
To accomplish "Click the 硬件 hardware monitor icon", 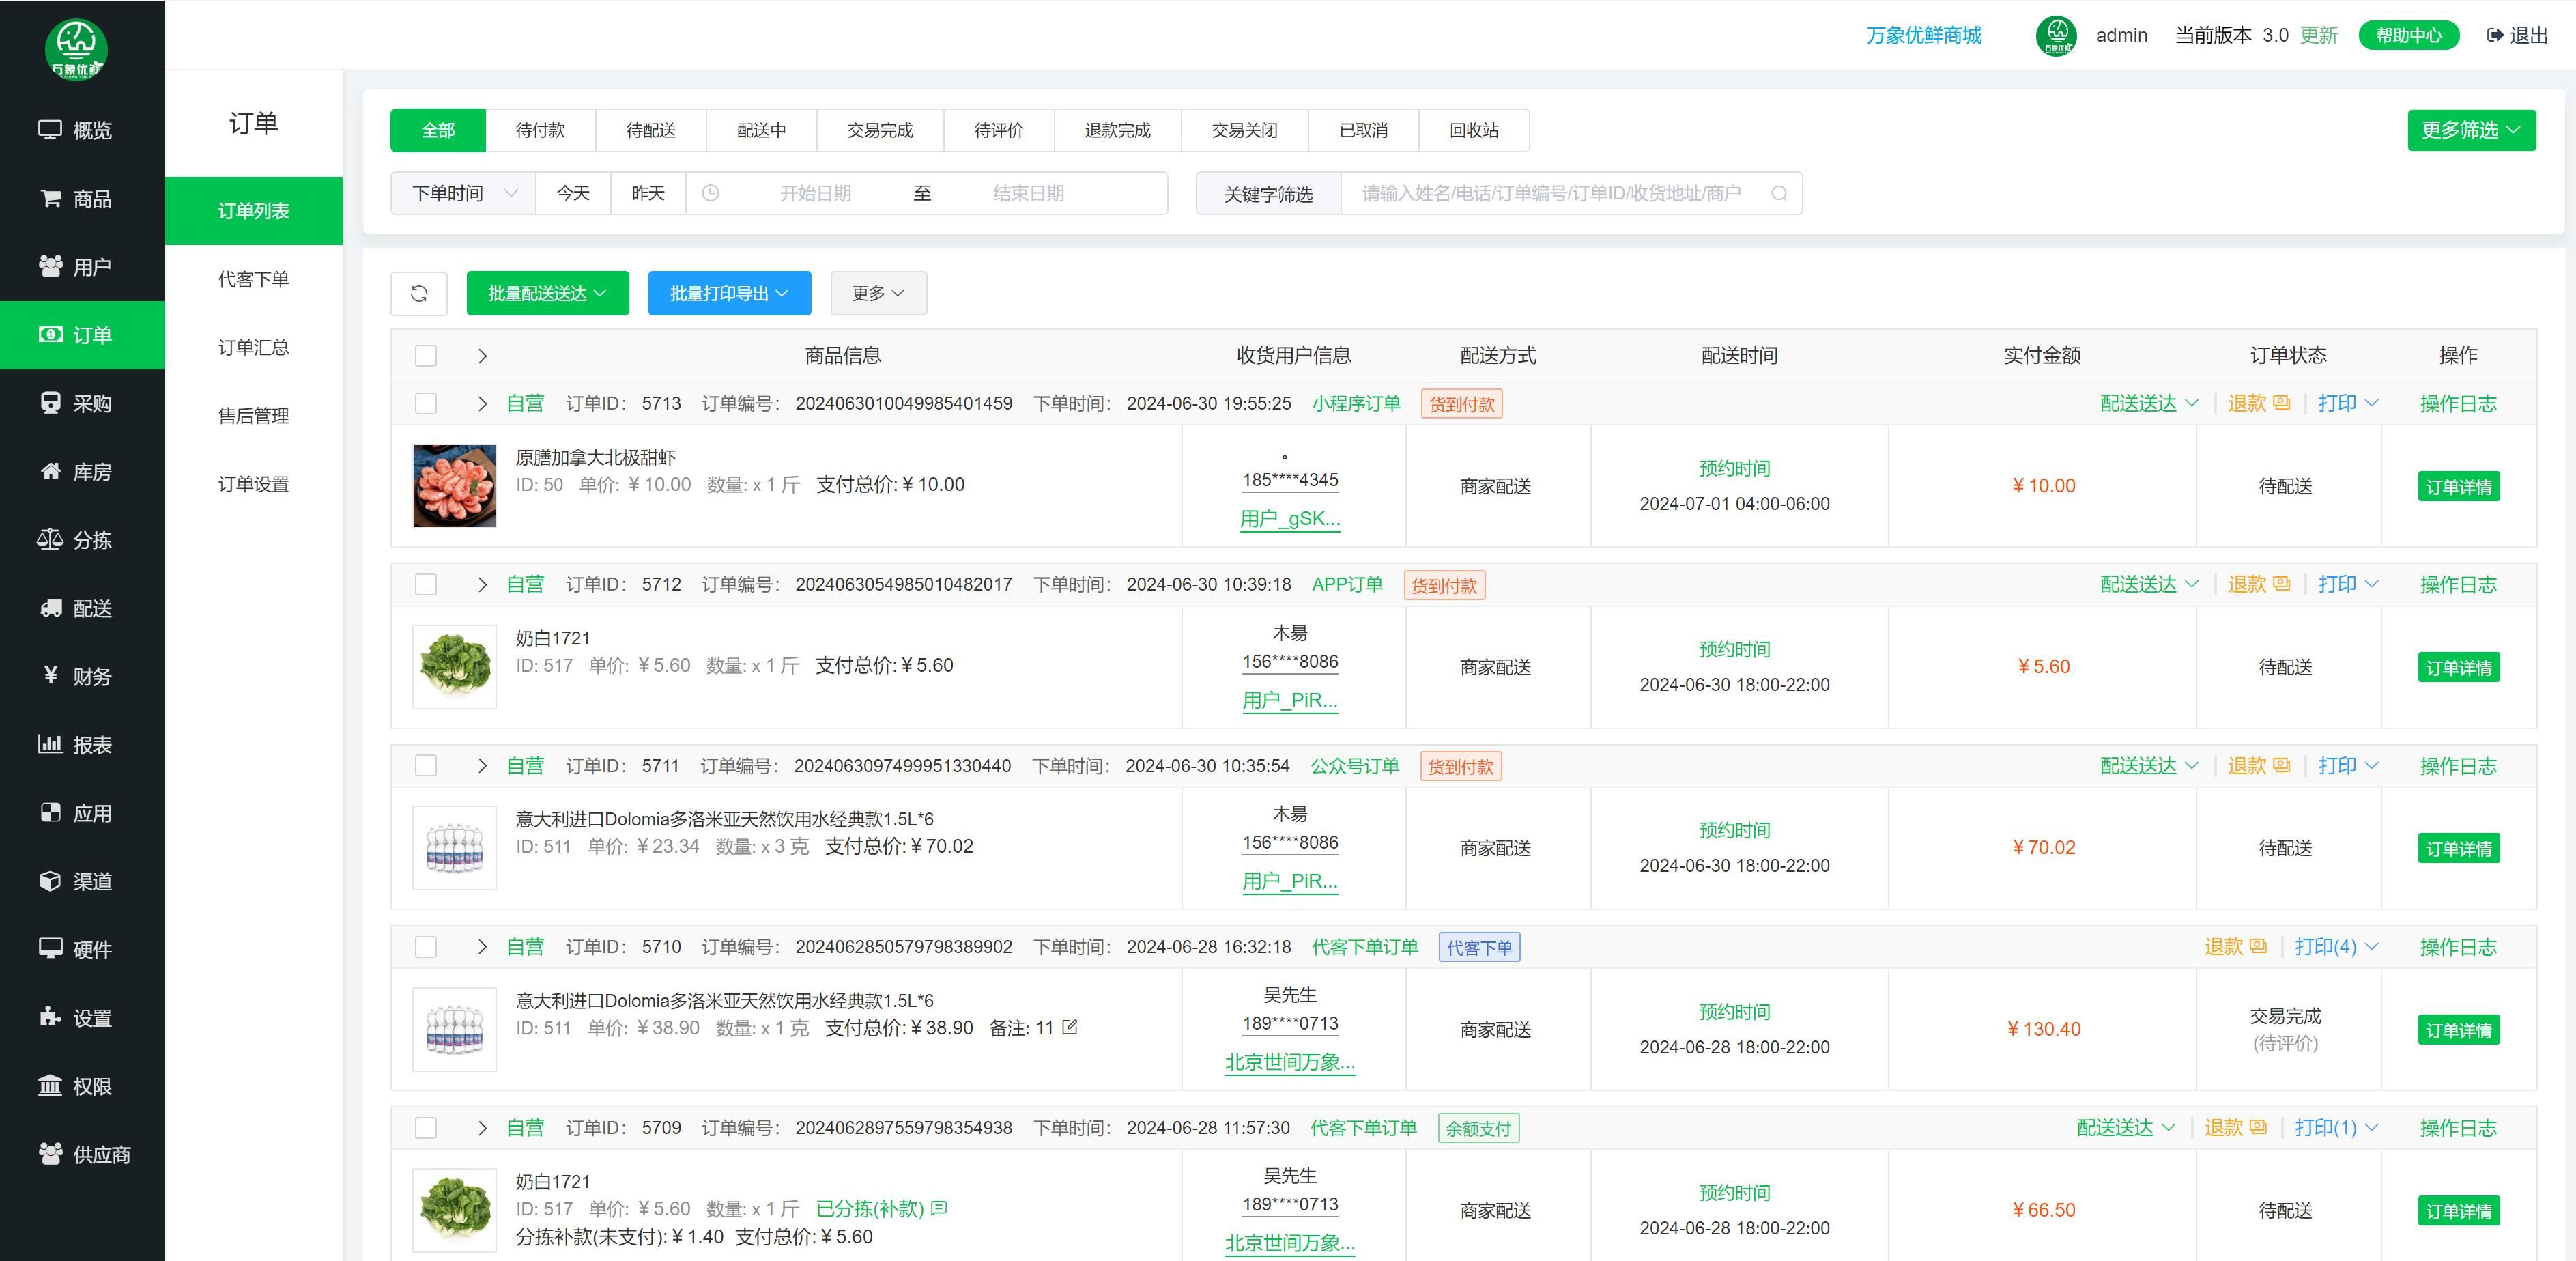I will coord(50,948).
